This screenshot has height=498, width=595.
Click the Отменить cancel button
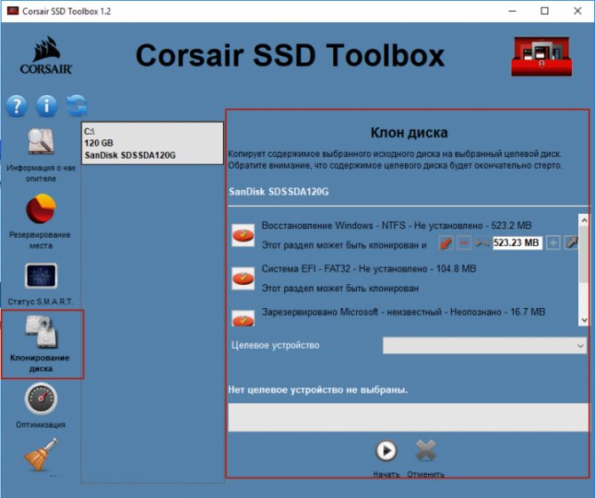[x=425, y=451]
